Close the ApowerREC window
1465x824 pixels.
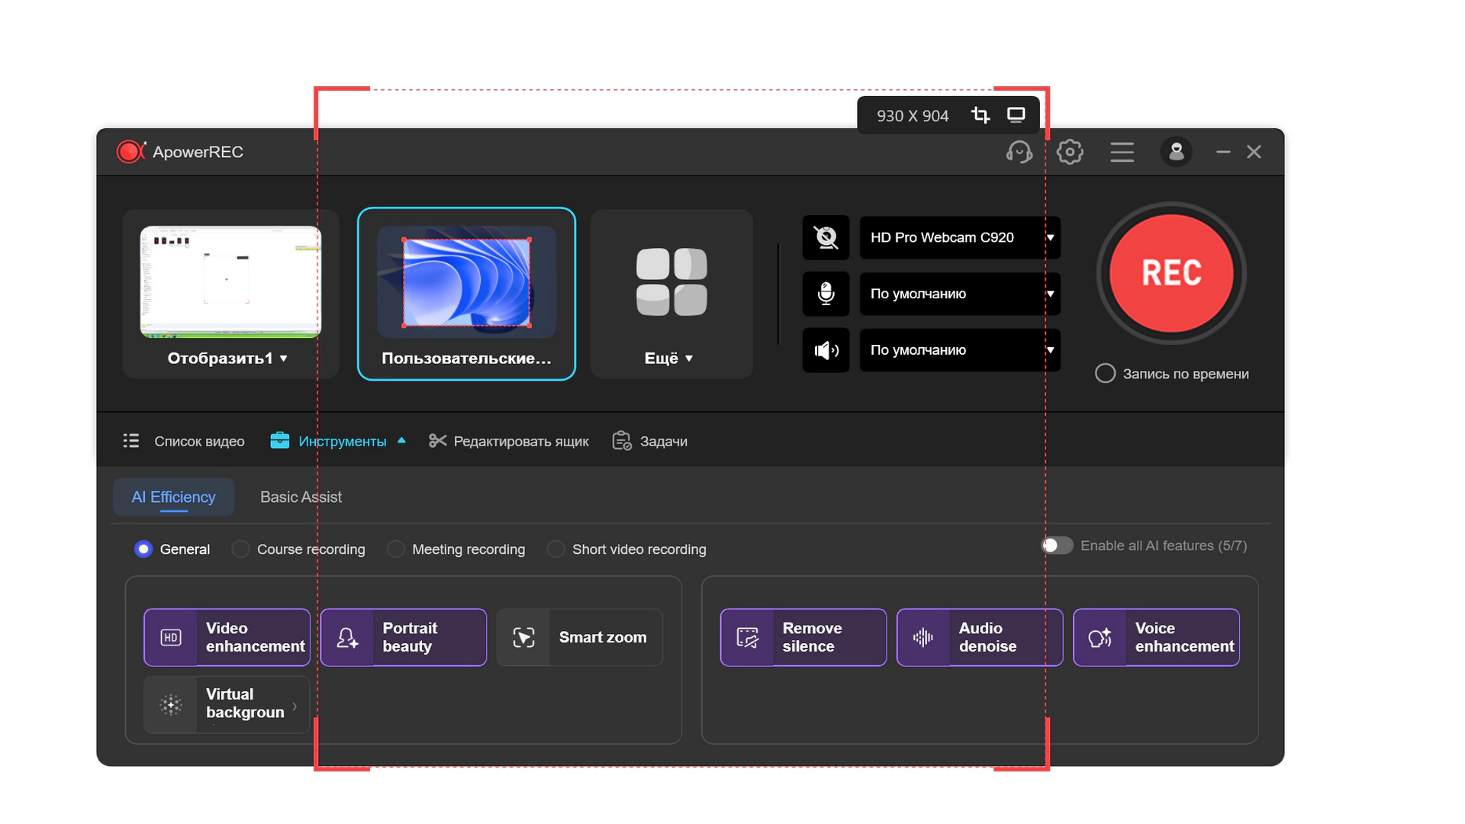pos(1254,152)
